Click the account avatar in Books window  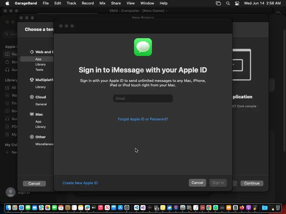click(11, 192)
